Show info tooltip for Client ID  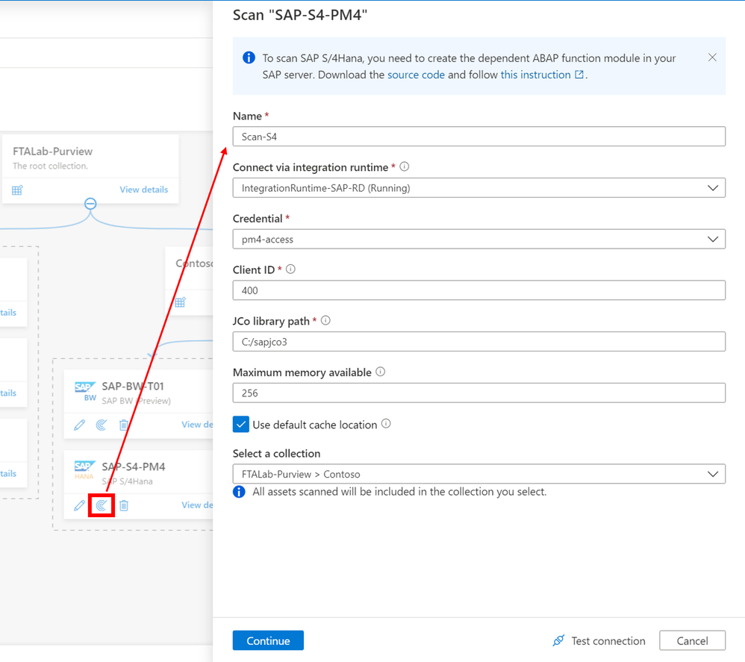pos(291,269)
